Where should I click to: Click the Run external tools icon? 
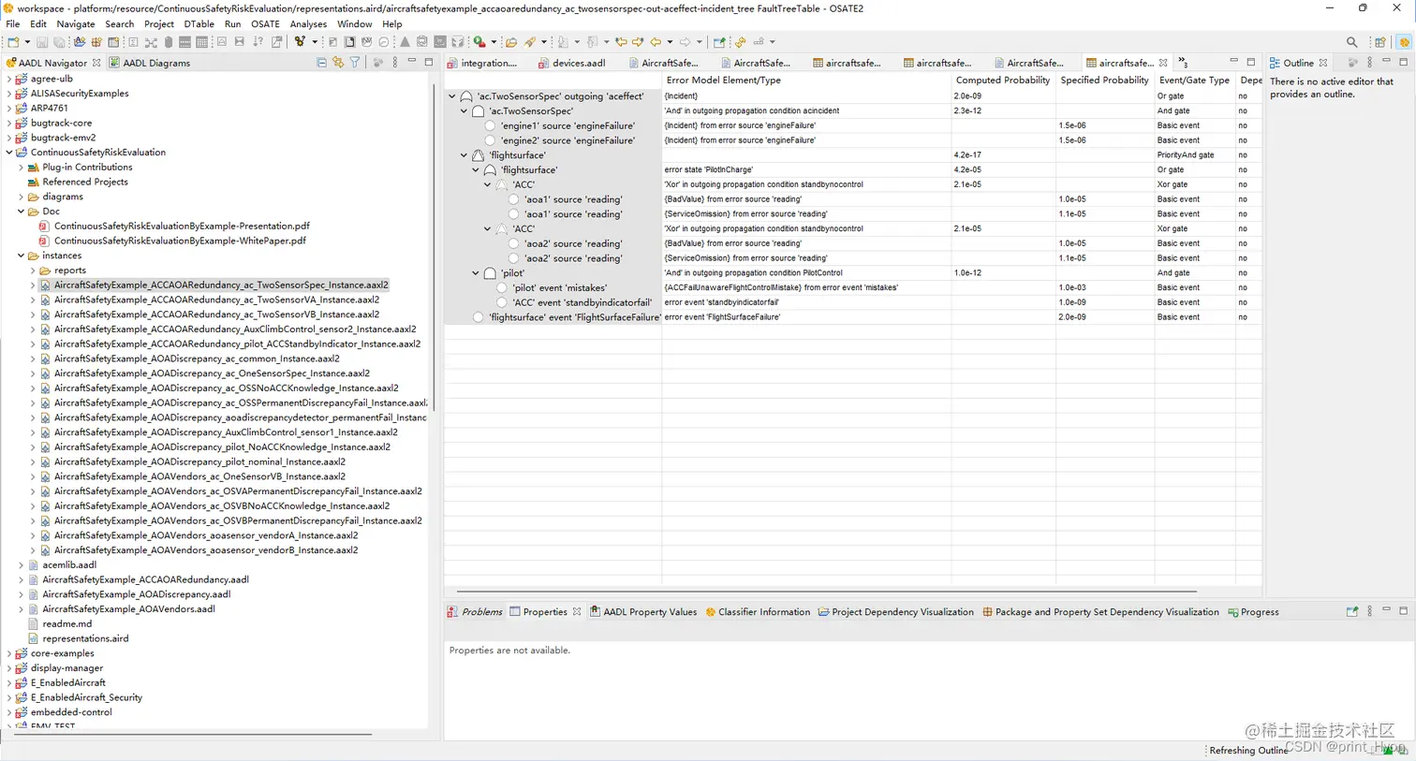[479, 42]
